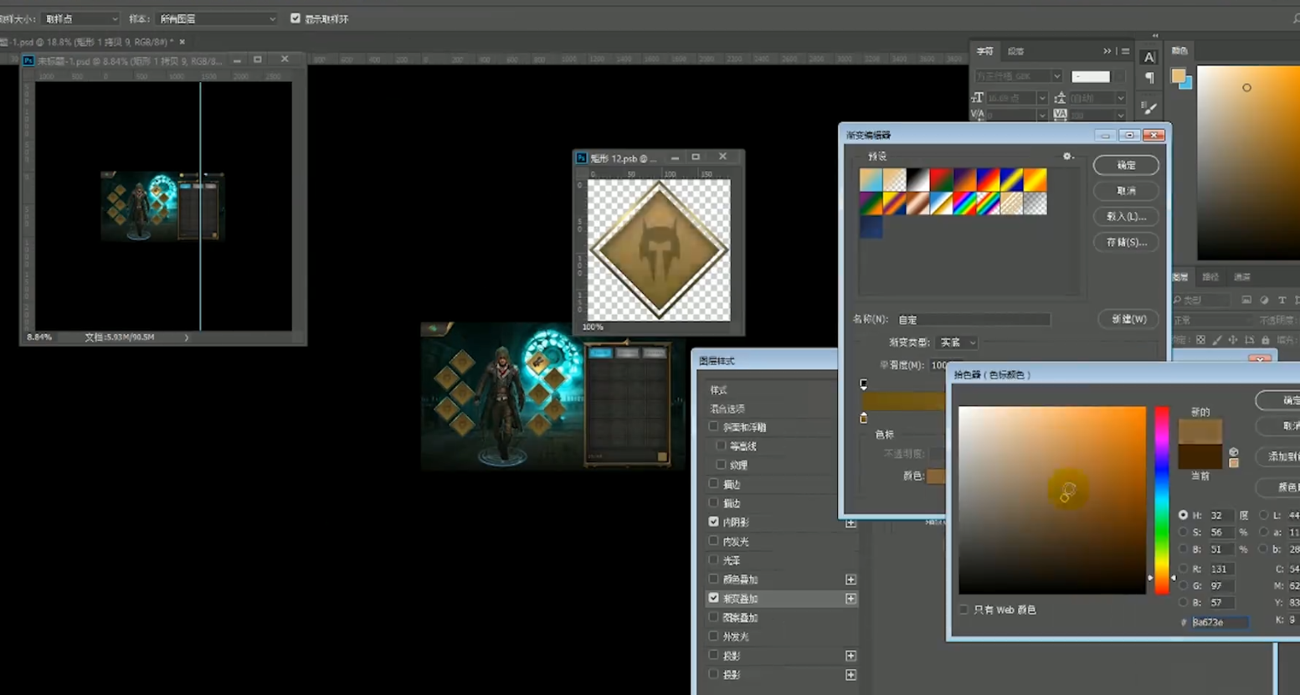Switch to 路径 tab

(x=1210, y=277)
